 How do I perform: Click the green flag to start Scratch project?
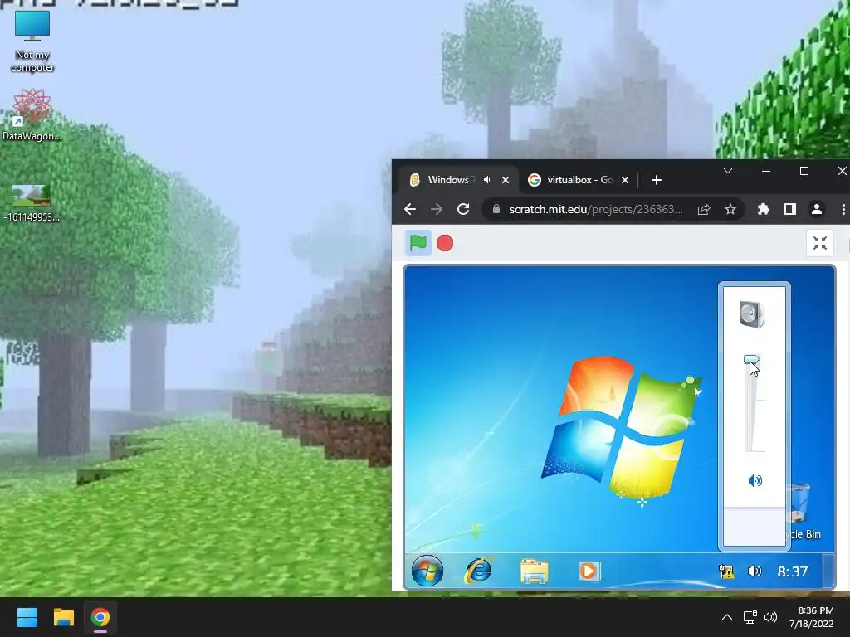click(418, 243)
